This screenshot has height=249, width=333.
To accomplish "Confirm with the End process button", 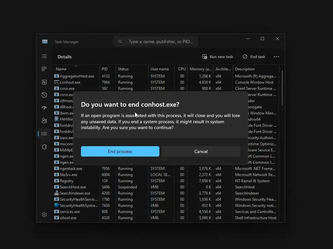I will click(x=120, y=151).
